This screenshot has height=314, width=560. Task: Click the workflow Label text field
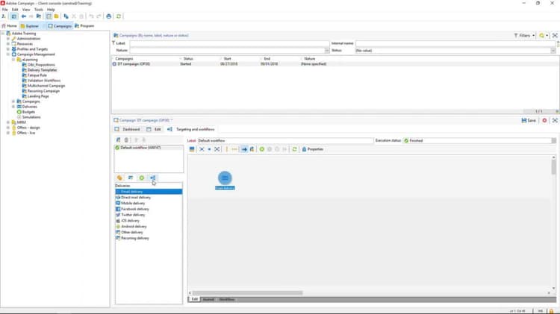[285, 140]
